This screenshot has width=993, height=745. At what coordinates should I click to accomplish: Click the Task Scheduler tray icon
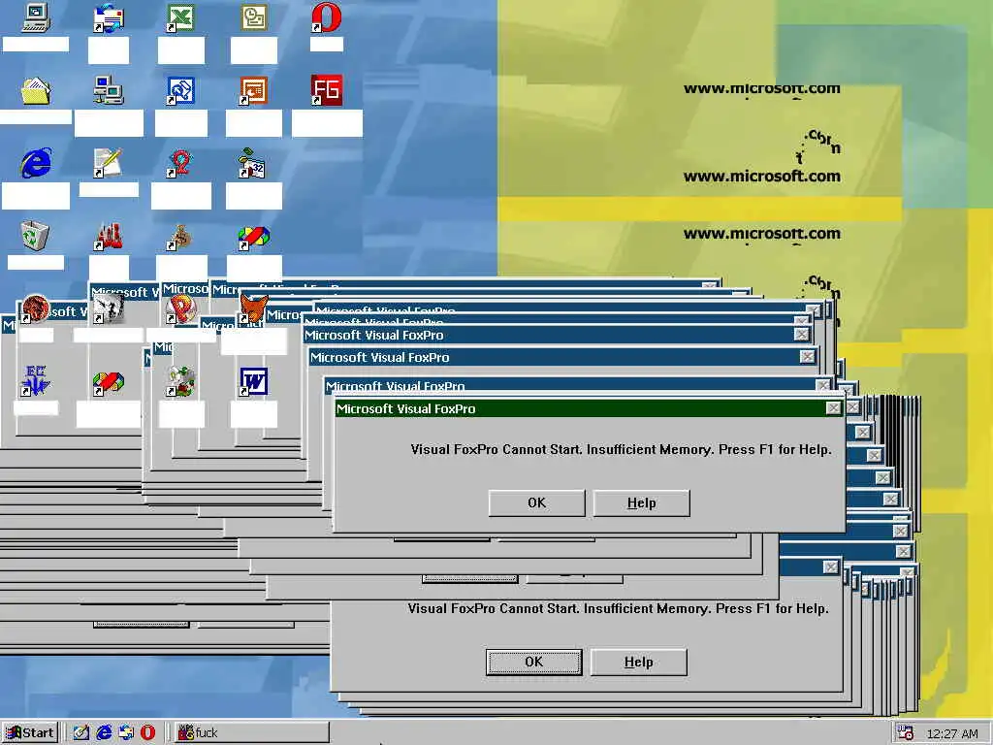(x=906, y=733)
